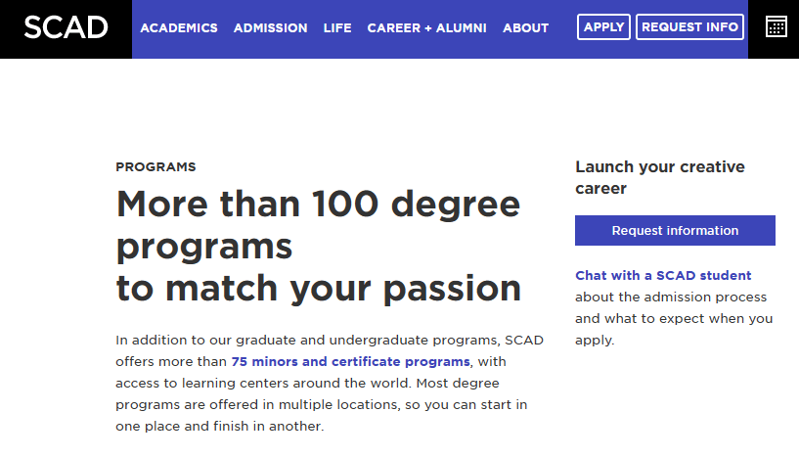Open the calendar icon in the header
799x458 pixels.
click(x=777, y=27)
